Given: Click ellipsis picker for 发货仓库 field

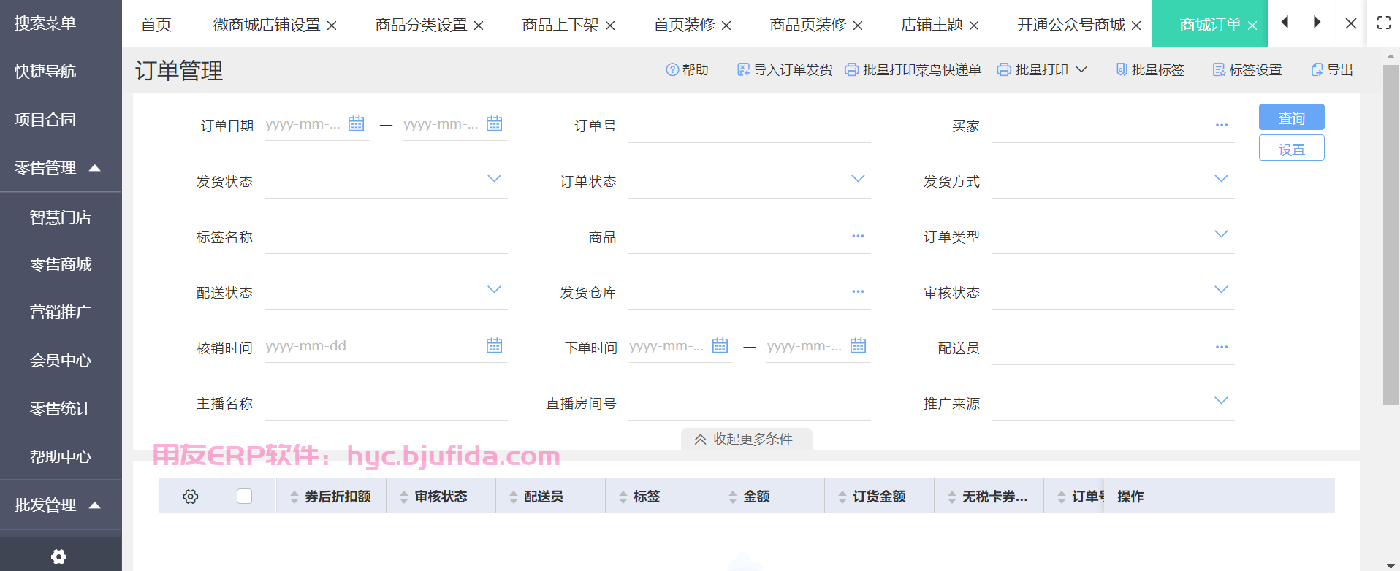Looking at the screenshot, I should pyautogui.click(x=858, y=291).
